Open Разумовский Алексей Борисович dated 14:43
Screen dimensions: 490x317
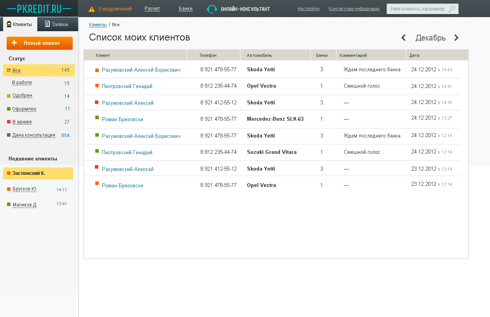(141, 70)
